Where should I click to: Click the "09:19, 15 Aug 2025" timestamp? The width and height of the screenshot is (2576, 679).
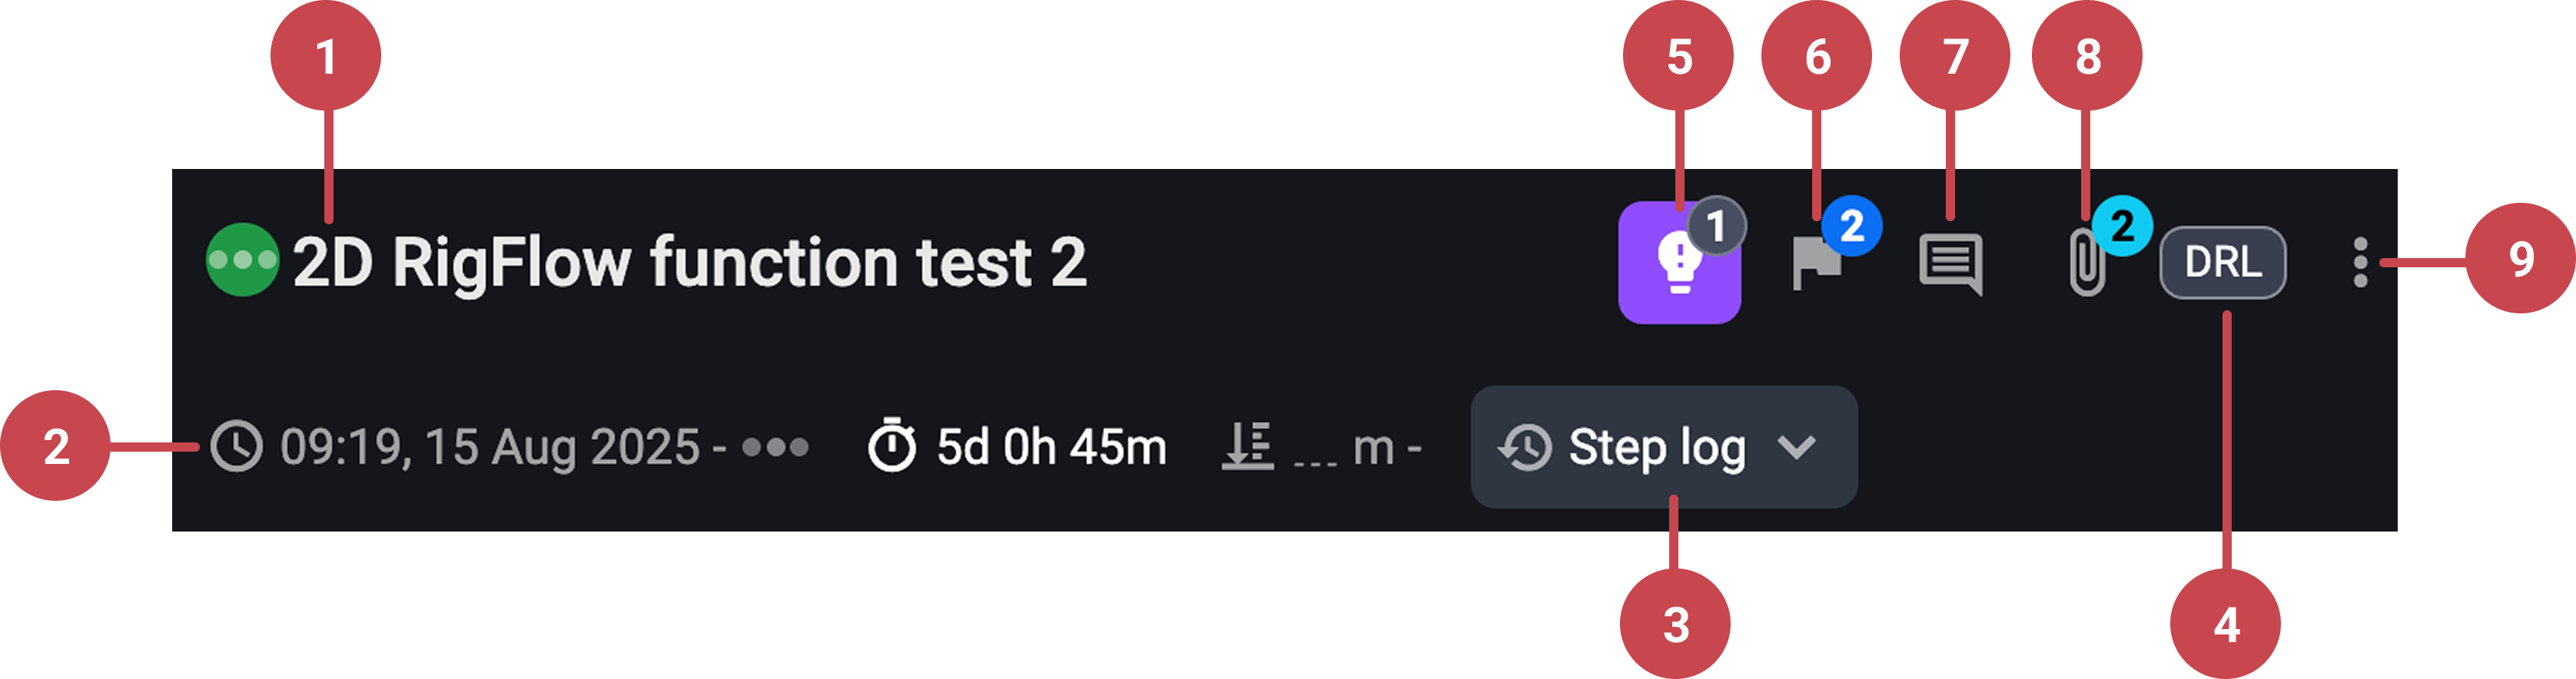(490, 447)
